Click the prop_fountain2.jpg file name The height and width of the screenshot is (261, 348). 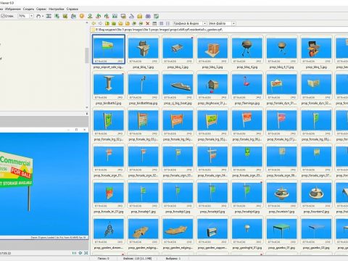tap(316, 212)
